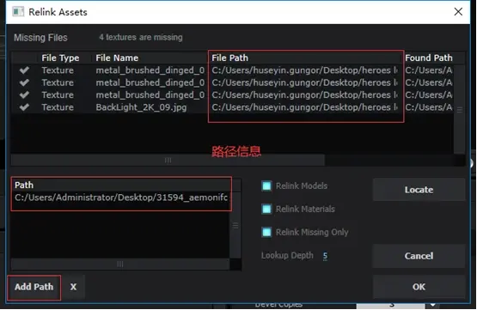The height and width of the screenshot is (310, 477).
Task: Select the C:/Users/Administrator/Desktop path entry
Action: [121, 198]
